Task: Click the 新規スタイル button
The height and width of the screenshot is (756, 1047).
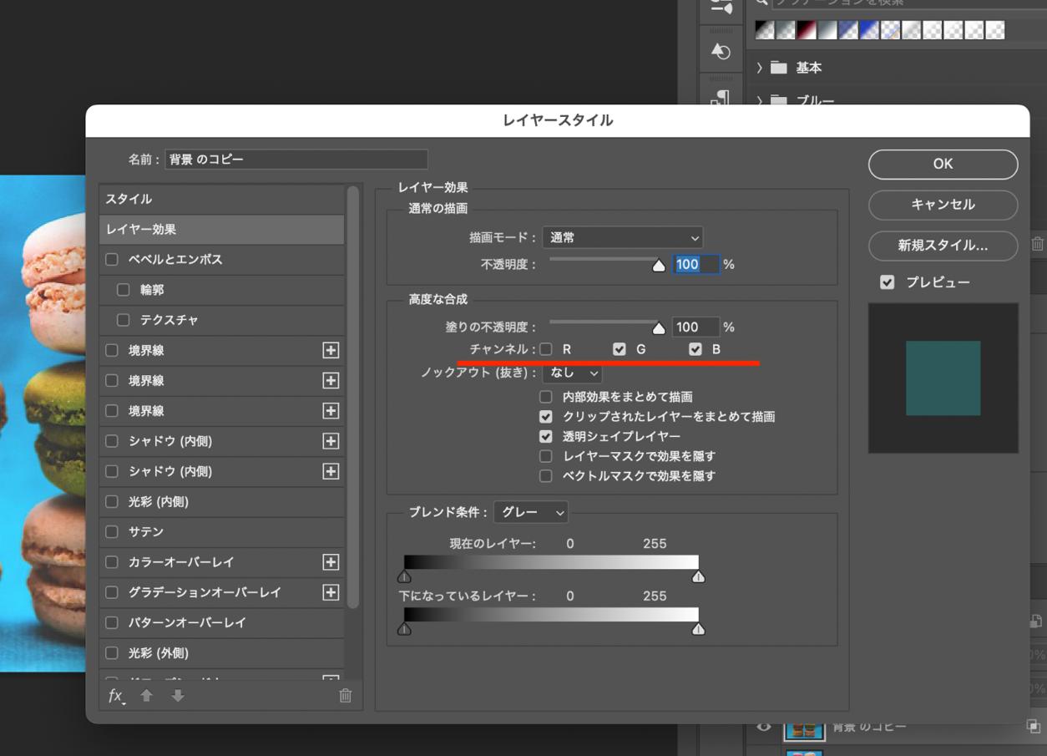Action: pos(942,246)
